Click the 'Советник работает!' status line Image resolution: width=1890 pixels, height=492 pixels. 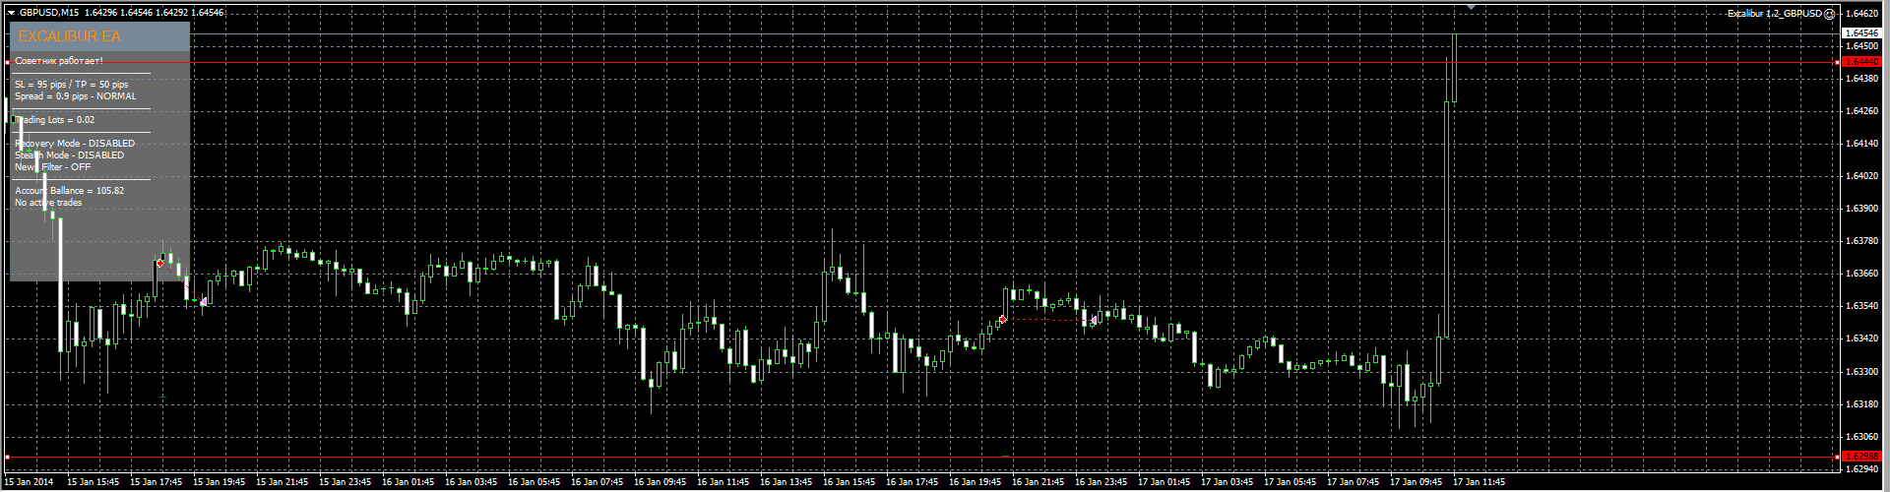click(59, 61)
